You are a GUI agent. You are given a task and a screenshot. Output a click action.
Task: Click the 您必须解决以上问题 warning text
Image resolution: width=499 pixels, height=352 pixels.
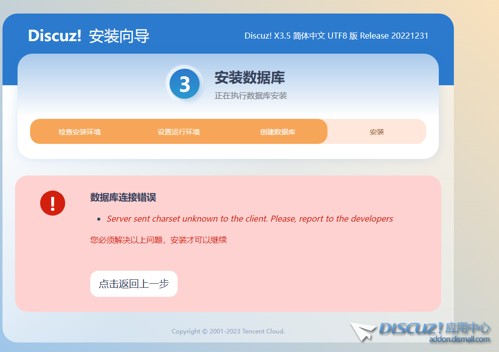coord(158,240)
